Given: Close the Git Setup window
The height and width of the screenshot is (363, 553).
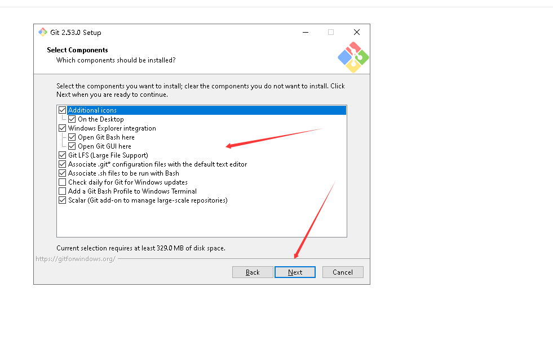Looking at the screenshot, I should [x=356, y=33].
